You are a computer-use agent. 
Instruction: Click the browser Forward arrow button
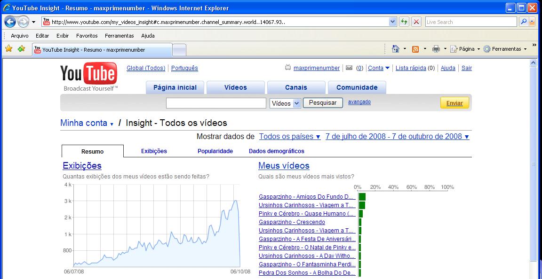23,22
